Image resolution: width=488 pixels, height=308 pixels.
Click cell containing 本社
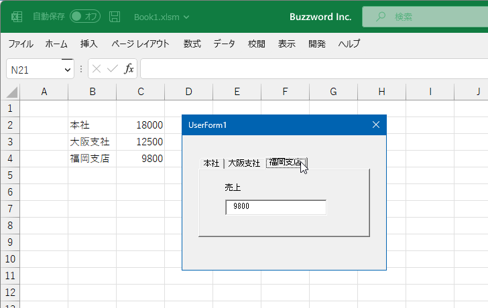[93, 125]
